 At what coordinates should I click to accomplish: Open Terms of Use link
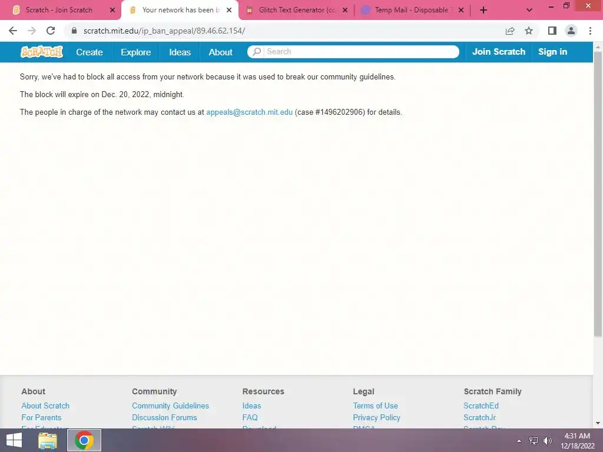click(x=375, y=406)
